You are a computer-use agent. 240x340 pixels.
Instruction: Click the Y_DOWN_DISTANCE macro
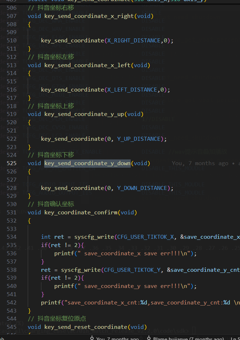(142, 188)
